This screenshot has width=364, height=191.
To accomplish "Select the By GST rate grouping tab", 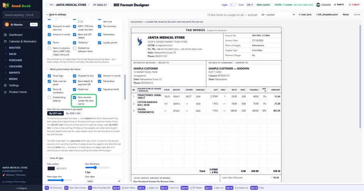I will [55, 113].
